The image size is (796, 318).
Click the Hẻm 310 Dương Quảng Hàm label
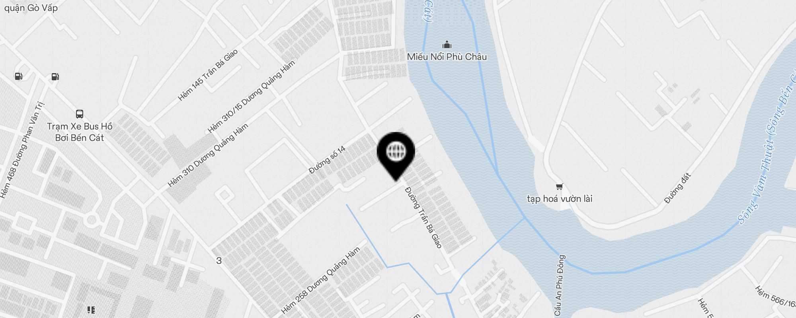click(208, 155)
